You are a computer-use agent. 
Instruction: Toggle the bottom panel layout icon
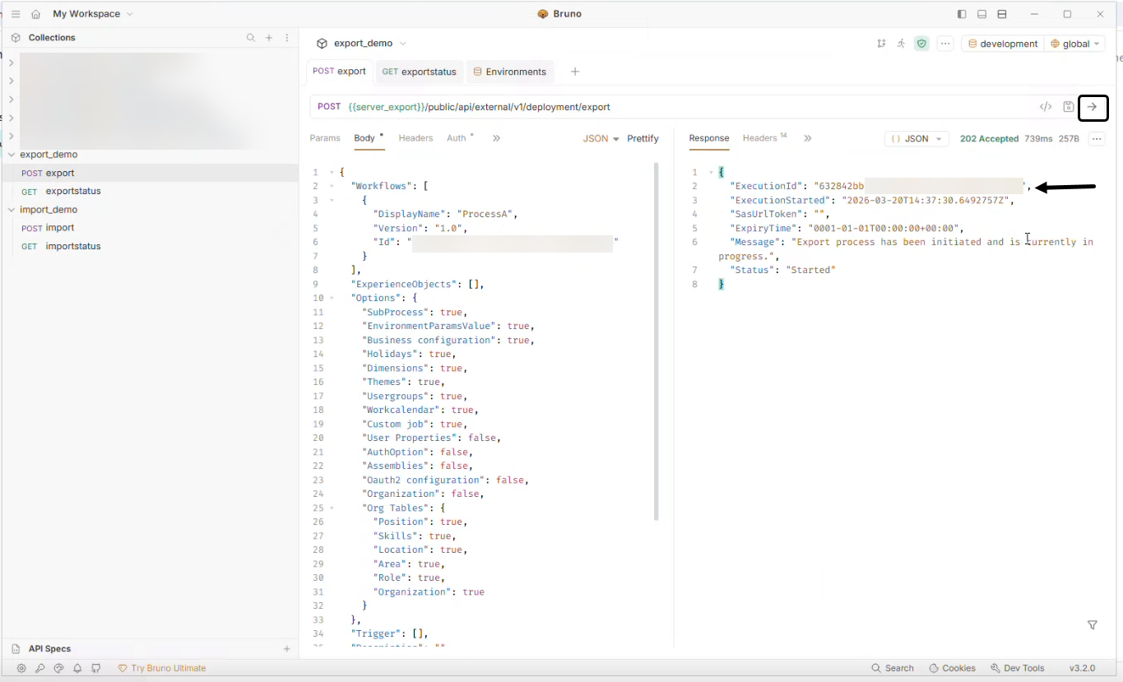tap(981, 14)
